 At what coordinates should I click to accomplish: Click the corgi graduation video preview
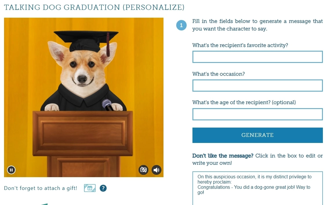pyautogui.click(x=84, y=87)
